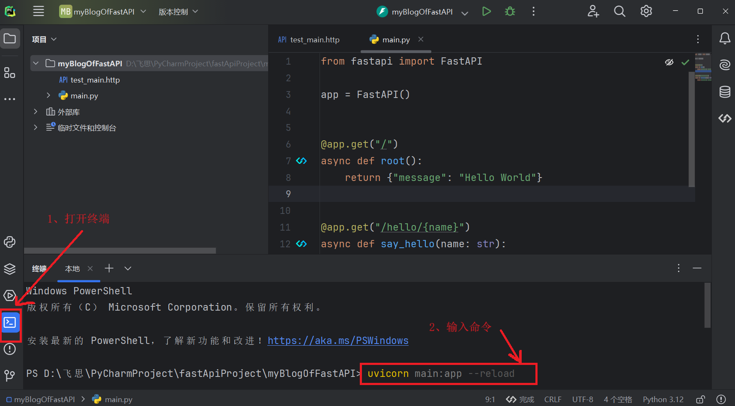
Task: Create a new terminal with the plus button
Action: [109, 268]
